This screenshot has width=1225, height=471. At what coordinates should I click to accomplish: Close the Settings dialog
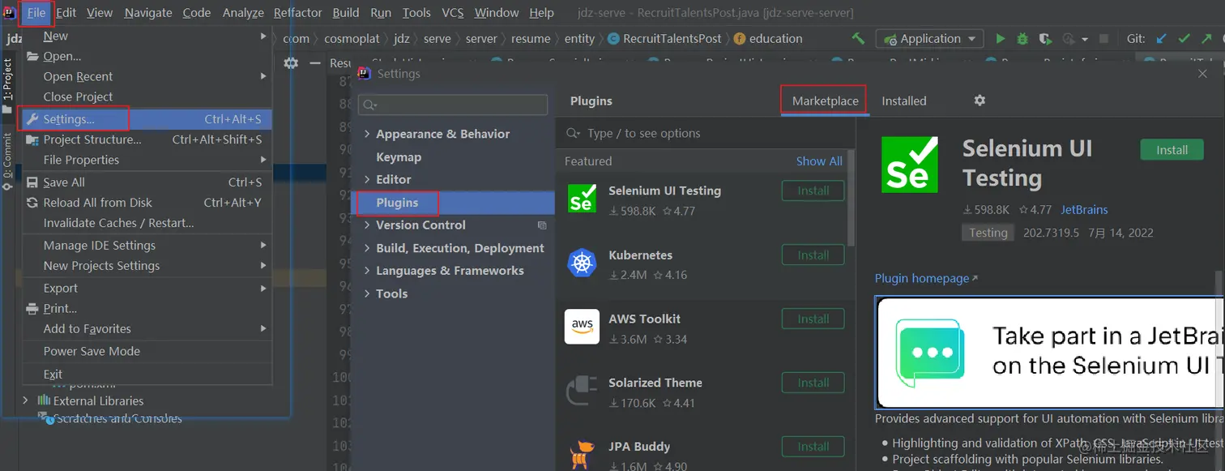tap(1203, 74)
